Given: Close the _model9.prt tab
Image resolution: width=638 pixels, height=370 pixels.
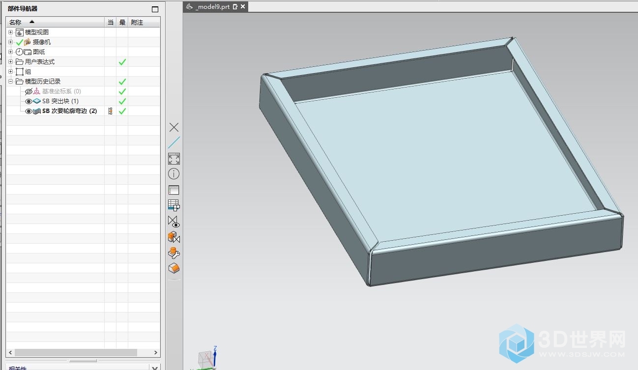Looking at the screenshot, I should (243, 7).
